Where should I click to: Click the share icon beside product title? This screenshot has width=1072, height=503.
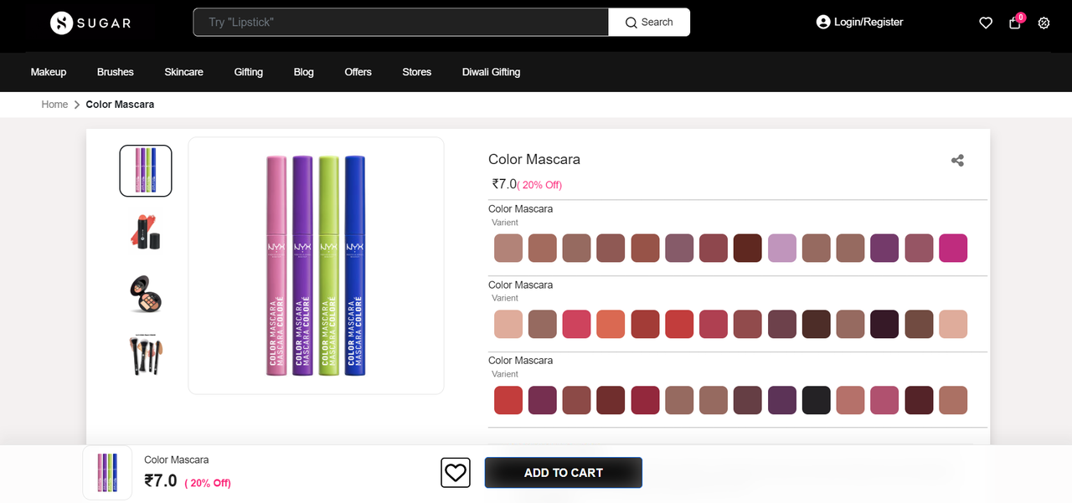pos(957,161)
